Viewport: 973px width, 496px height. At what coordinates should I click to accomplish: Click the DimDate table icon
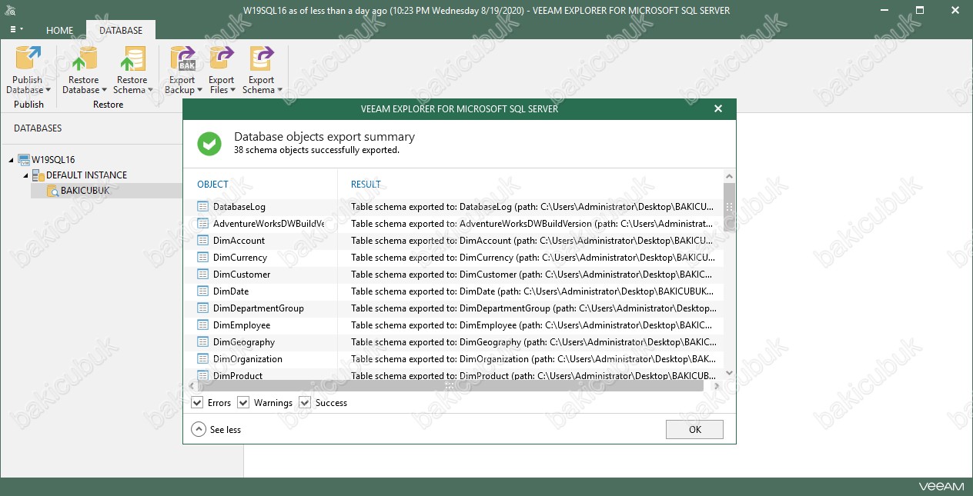(203, 291)
